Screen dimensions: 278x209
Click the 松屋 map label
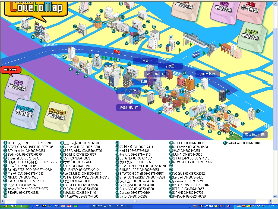[144, 82]
